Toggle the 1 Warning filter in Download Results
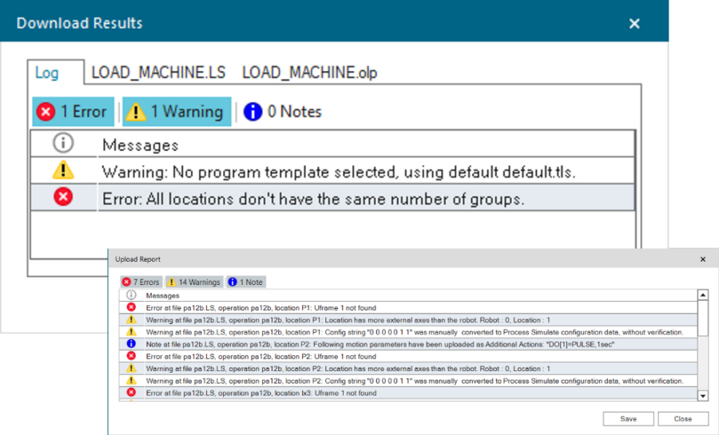This screenshot has width=719, height=435. (176, 112)
